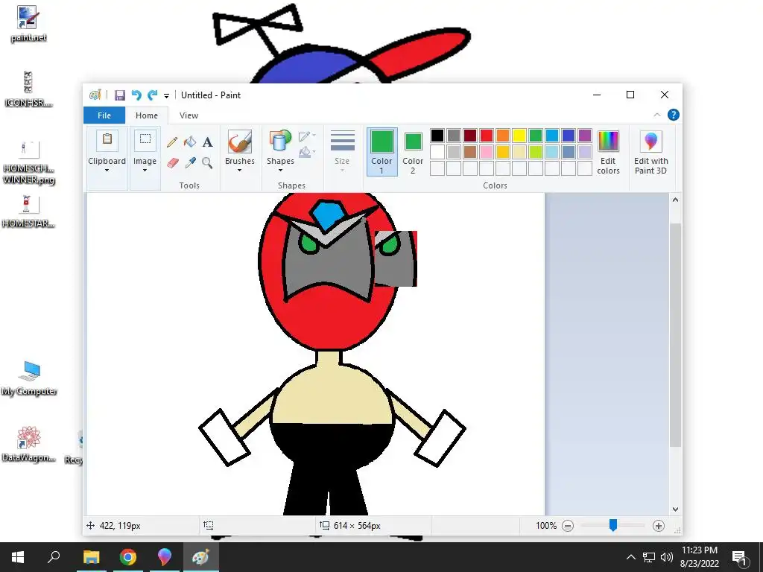Show hidden tray icons chevron

pyautogui.click(x=630, y=557)
